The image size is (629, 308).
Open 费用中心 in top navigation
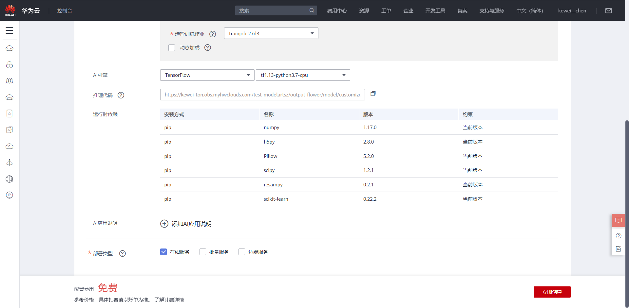(x=337, y=10)
